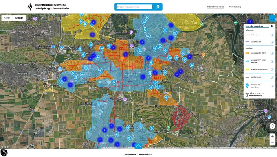Screen dimensions: 277x157
Task: Click the Interesse an Fernwärme pin in legend
Action: coord(247,86)
